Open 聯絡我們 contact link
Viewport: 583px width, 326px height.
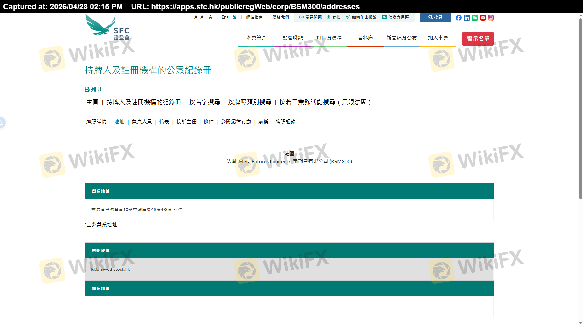281,17
